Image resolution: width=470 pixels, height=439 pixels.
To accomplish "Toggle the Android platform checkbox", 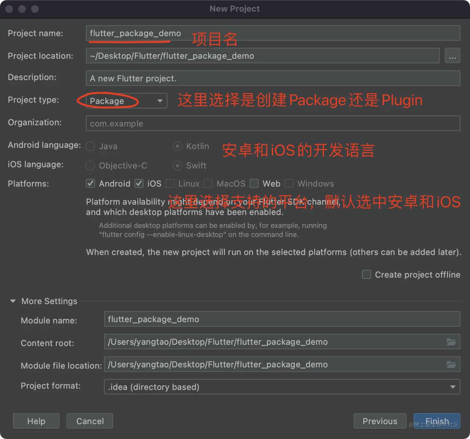I will tap(90, 183).
